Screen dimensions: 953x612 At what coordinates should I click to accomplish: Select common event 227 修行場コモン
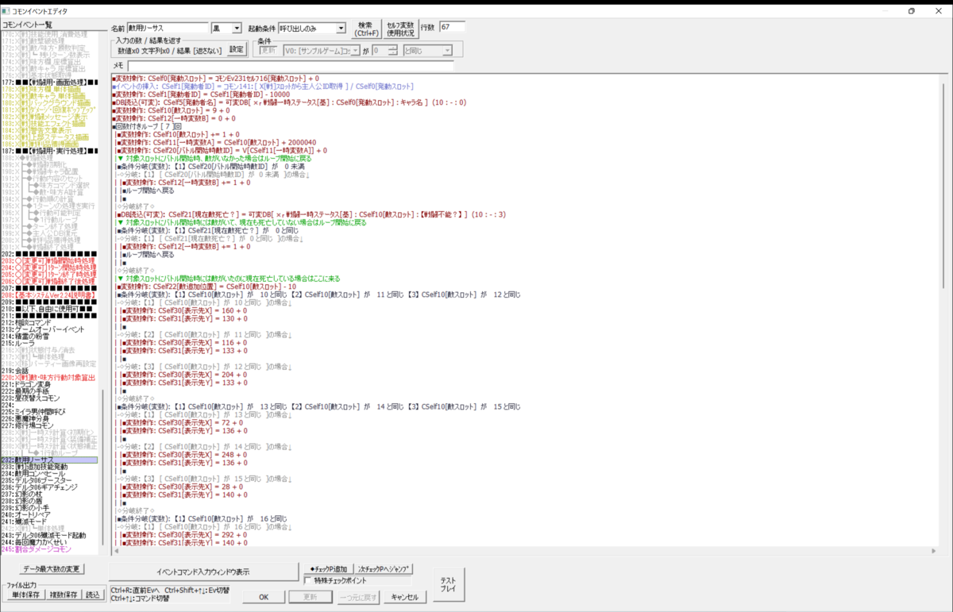[x=50, y=425]
